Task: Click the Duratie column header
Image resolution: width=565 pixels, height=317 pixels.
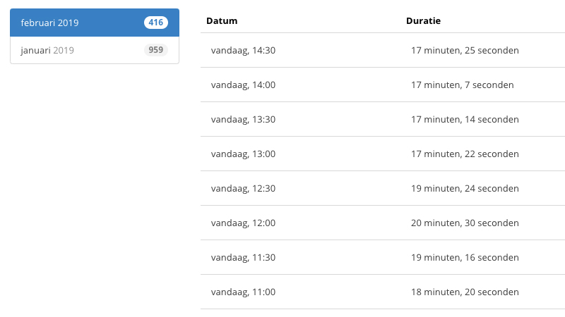Action: tap(423, 21)
